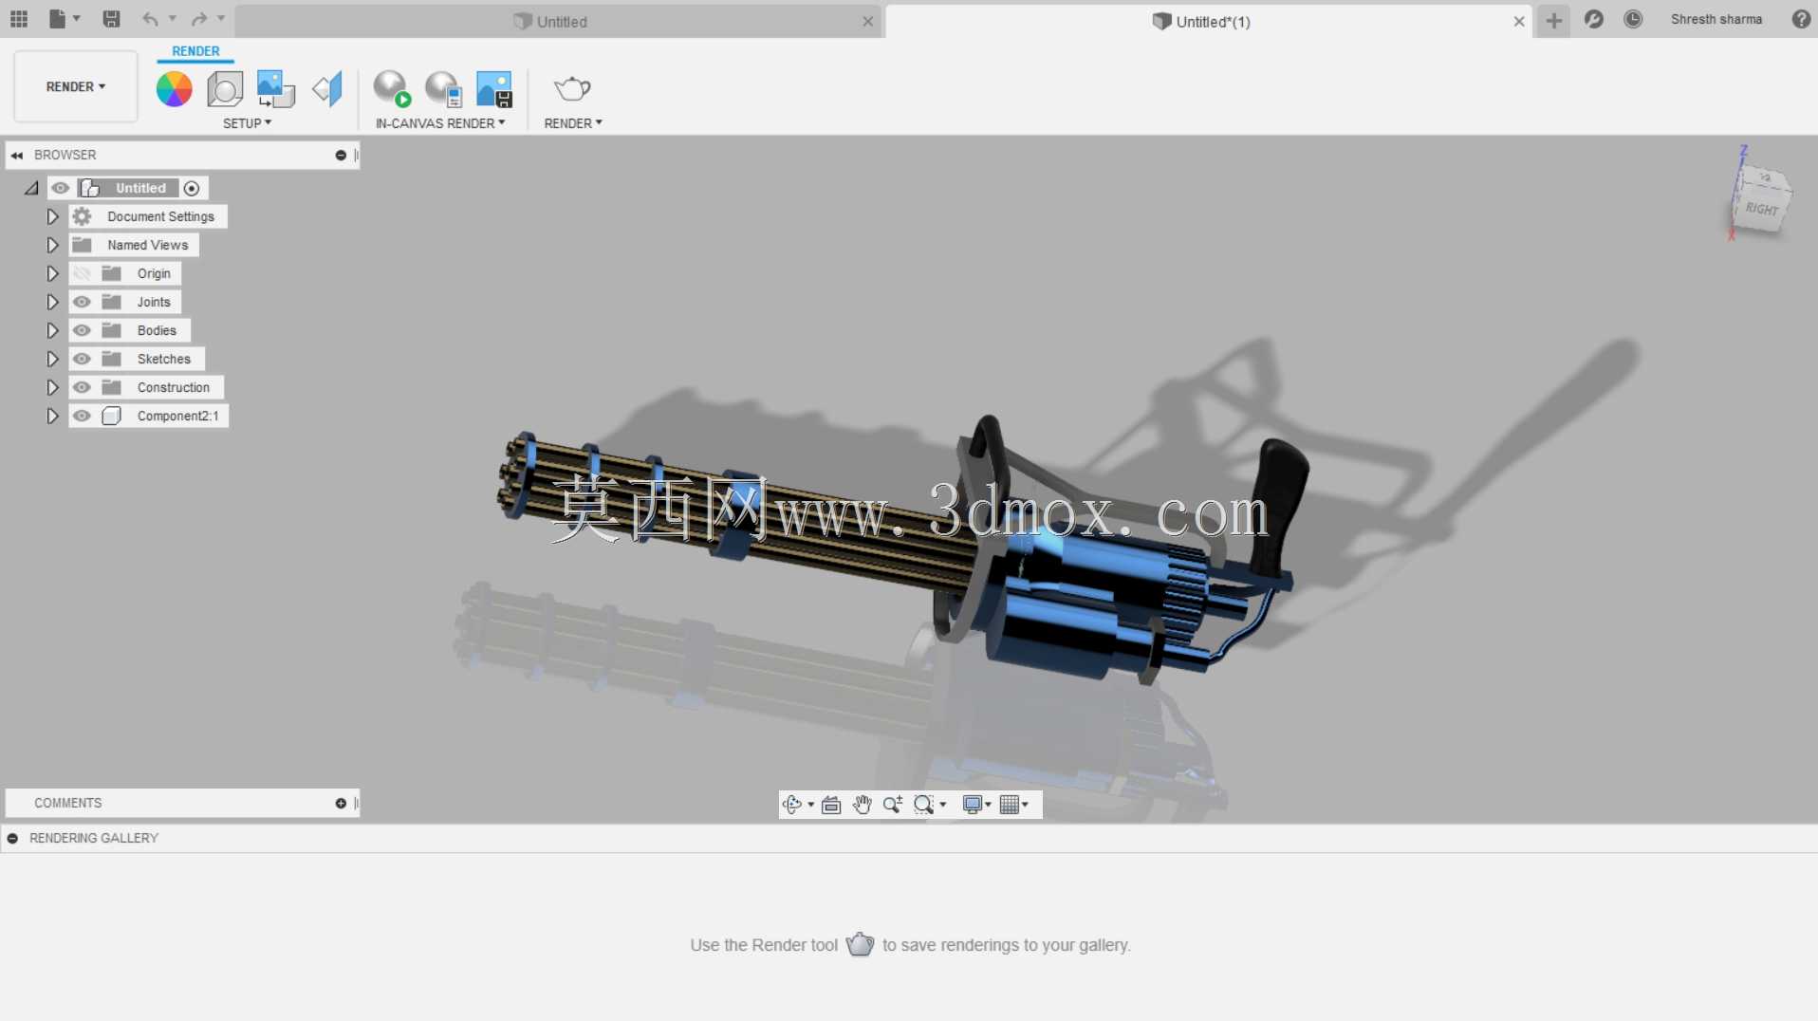Open the RENDER workspace dropdown
The width and height of the screenshot is (1818, 1021).
tap(76, 86)
